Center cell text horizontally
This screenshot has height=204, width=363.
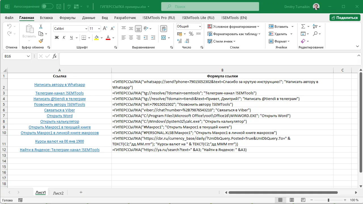pyautogui.click(x=131, y=37)
